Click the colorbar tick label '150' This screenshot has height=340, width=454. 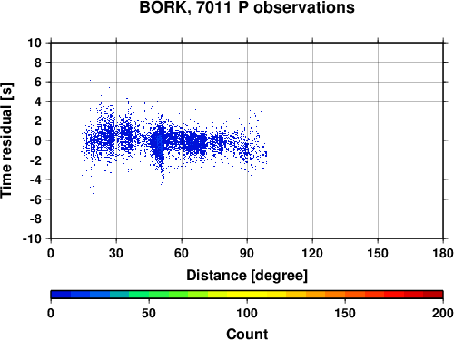[345, 313]
